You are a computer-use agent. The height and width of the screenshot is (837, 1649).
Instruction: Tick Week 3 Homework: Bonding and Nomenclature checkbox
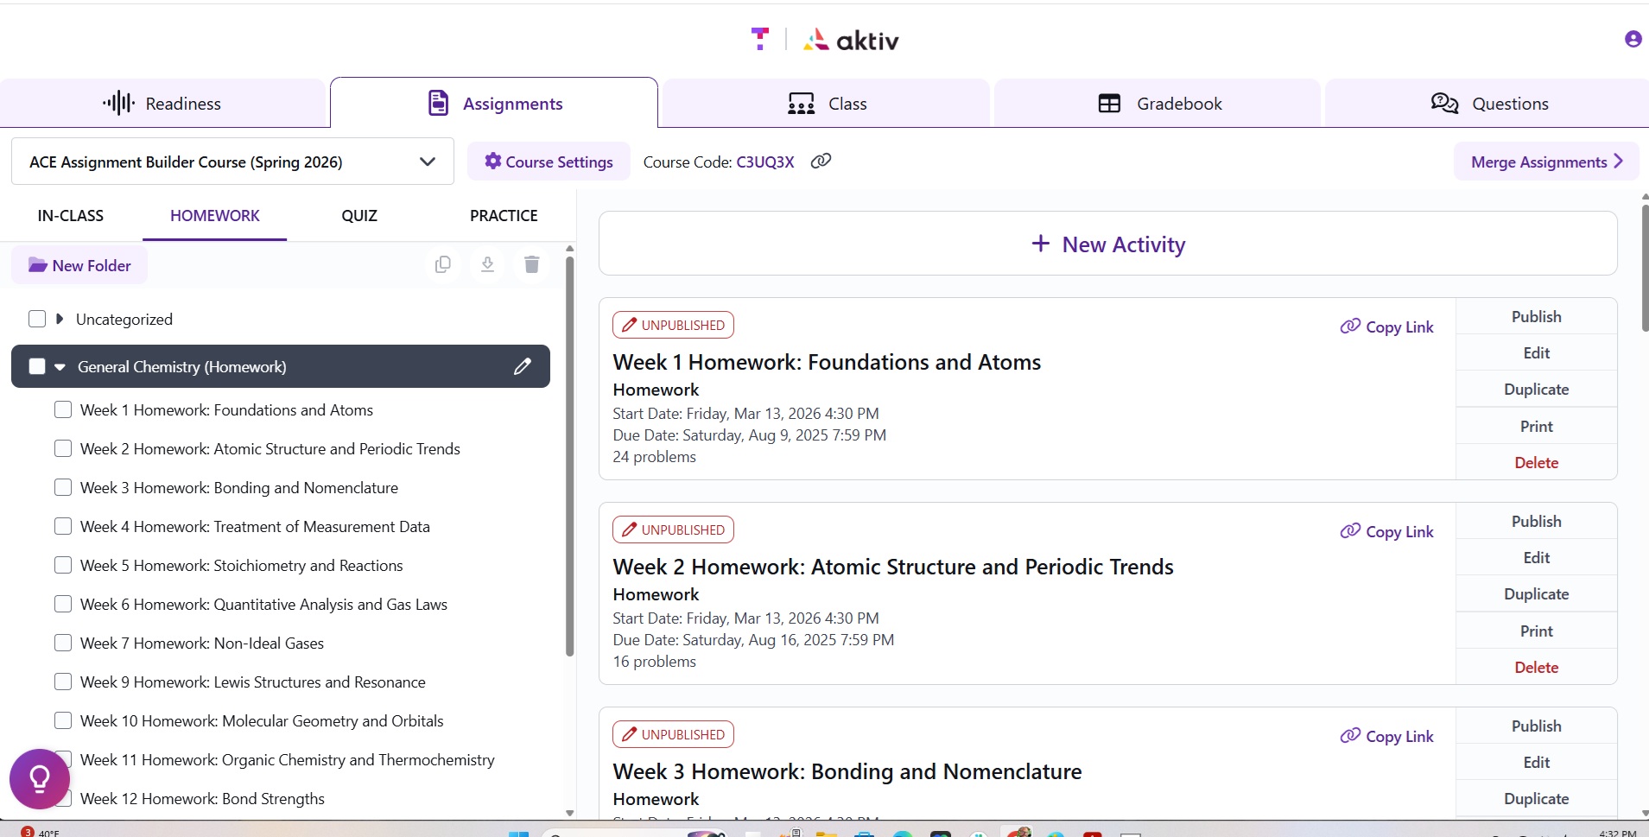pos(63,487)
